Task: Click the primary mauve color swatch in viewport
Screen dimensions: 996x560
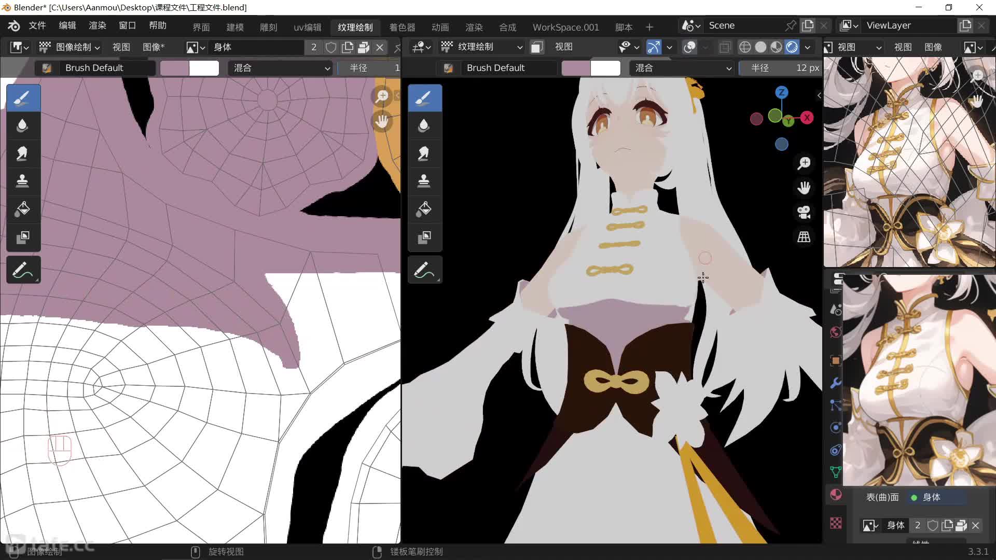Action: [576, 68]
